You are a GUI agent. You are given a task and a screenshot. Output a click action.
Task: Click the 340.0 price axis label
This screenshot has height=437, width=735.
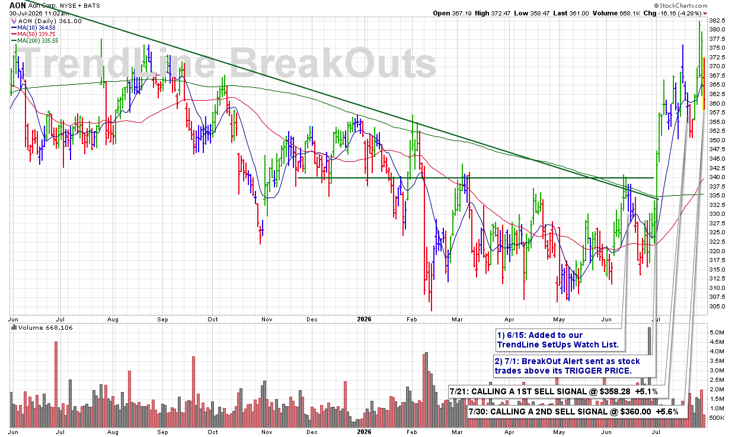tap(717, 177)
